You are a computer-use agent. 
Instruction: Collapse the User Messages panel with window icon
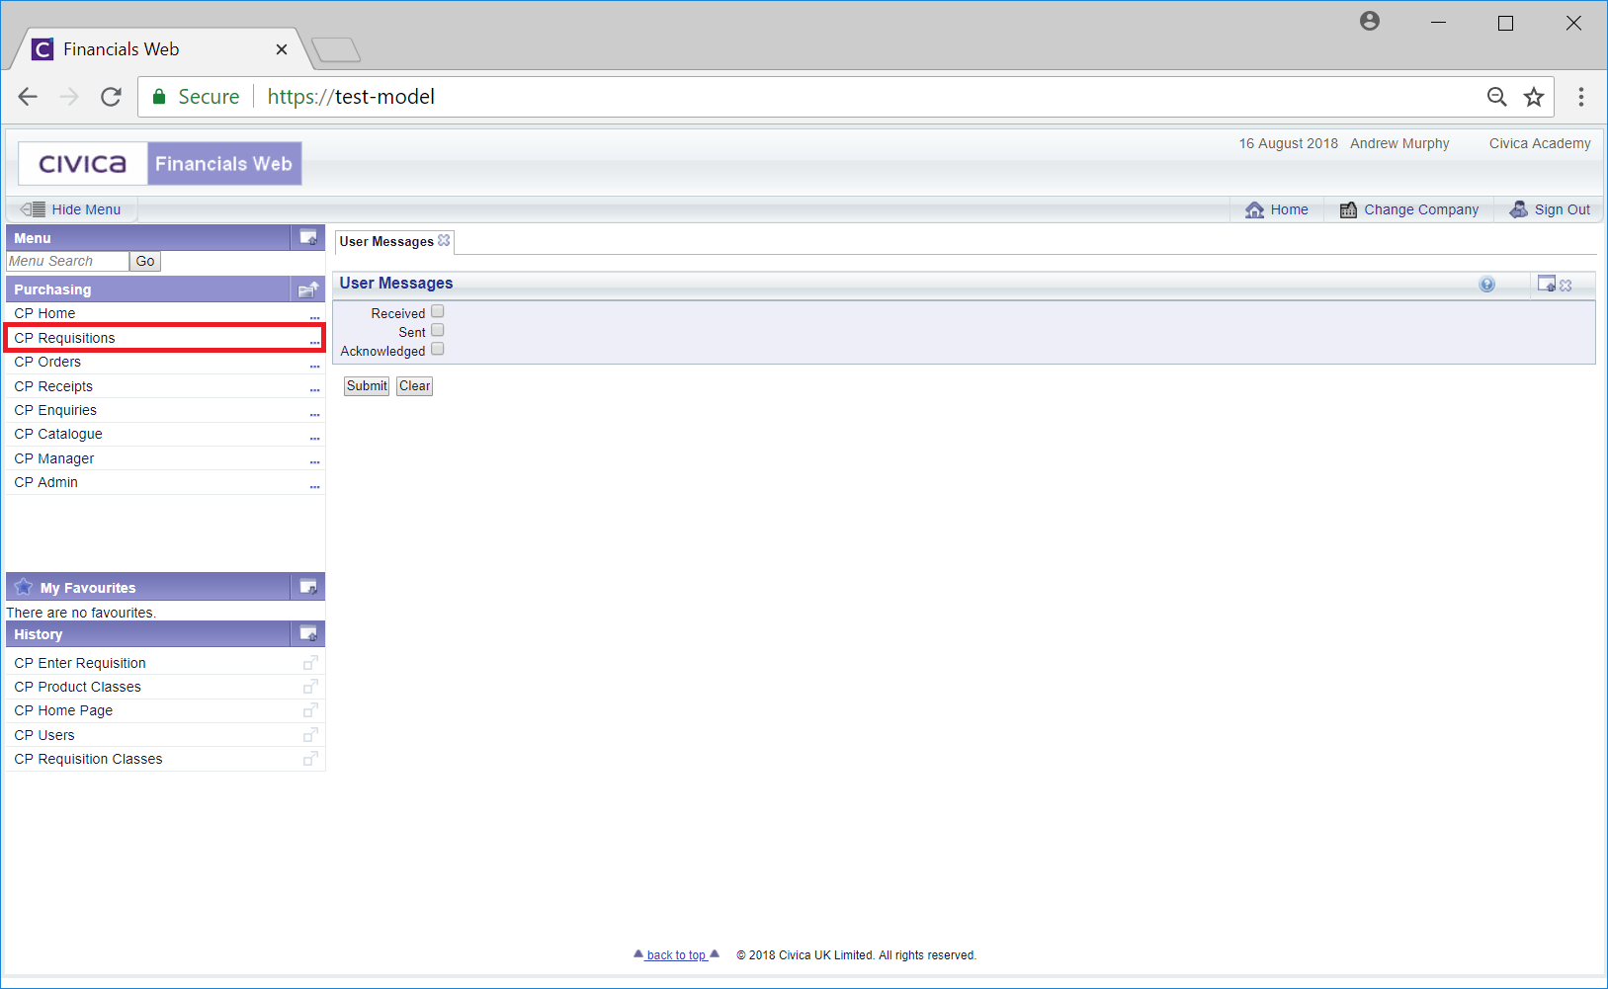click(1547, 285)
